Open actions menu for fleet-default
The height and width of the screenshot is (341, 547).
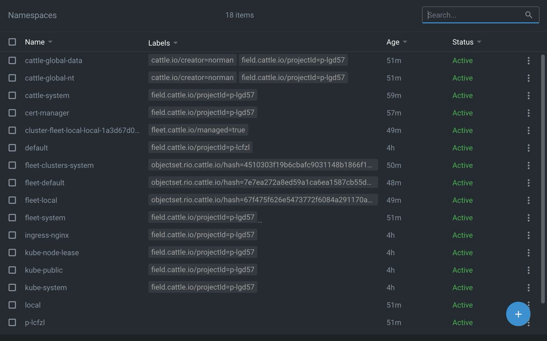click(529, 183)
